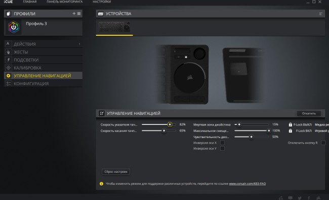329x200 pixels.
Task: Enable Инверсия оси X checkbox
Action: 222,143
